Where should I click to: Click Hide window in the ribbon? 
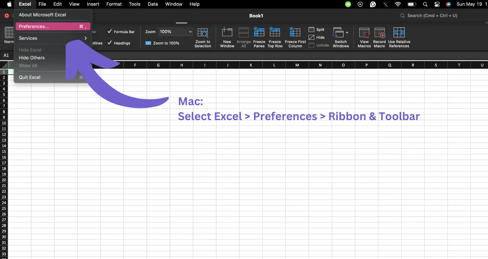(316, 37)
